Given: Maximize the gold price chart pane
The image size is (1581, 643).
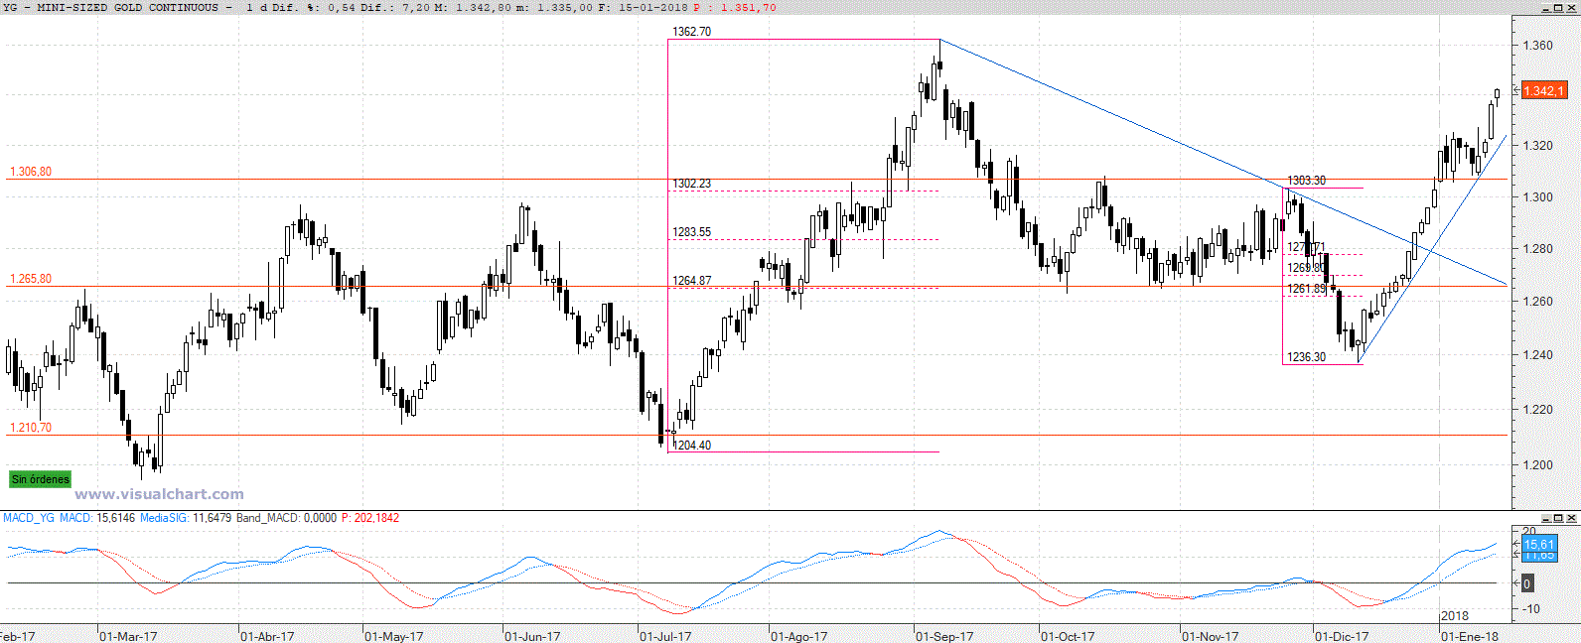Looking at the screenshot, I should tap(1559, 8).
